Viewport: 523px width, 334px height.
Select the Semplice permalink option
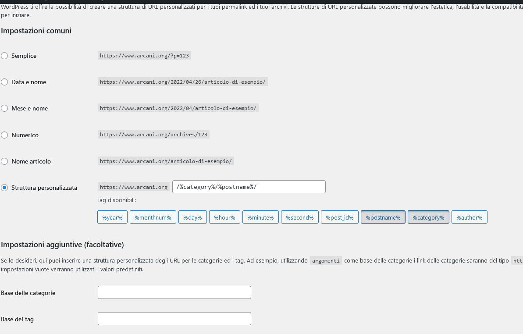pos(4,56)
